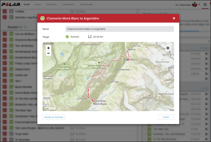Click the Aiguilles Rouges nature reserve tree icon
Image resolution: width=211 pixels, height=142 pixels.
99,63
